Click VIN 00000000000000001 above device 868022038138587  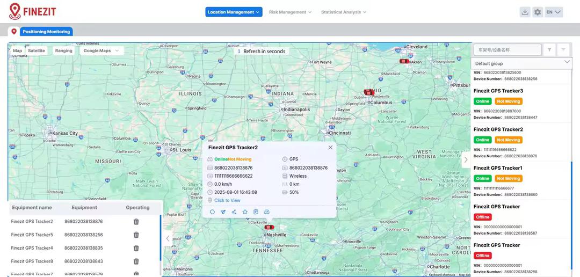(x=503, y=227)
